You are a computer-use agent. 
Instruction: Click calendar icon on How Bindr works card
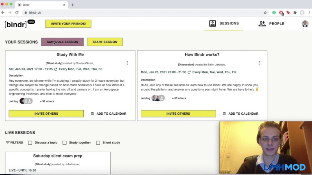tap(224, 114)
